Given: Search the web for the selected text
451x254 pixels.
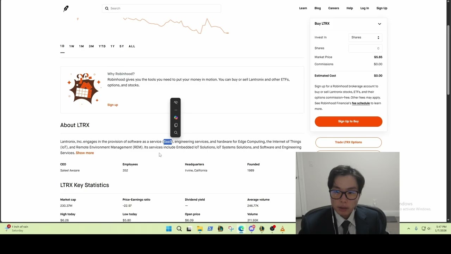Looking at the screenshot, I should point(176,133).
